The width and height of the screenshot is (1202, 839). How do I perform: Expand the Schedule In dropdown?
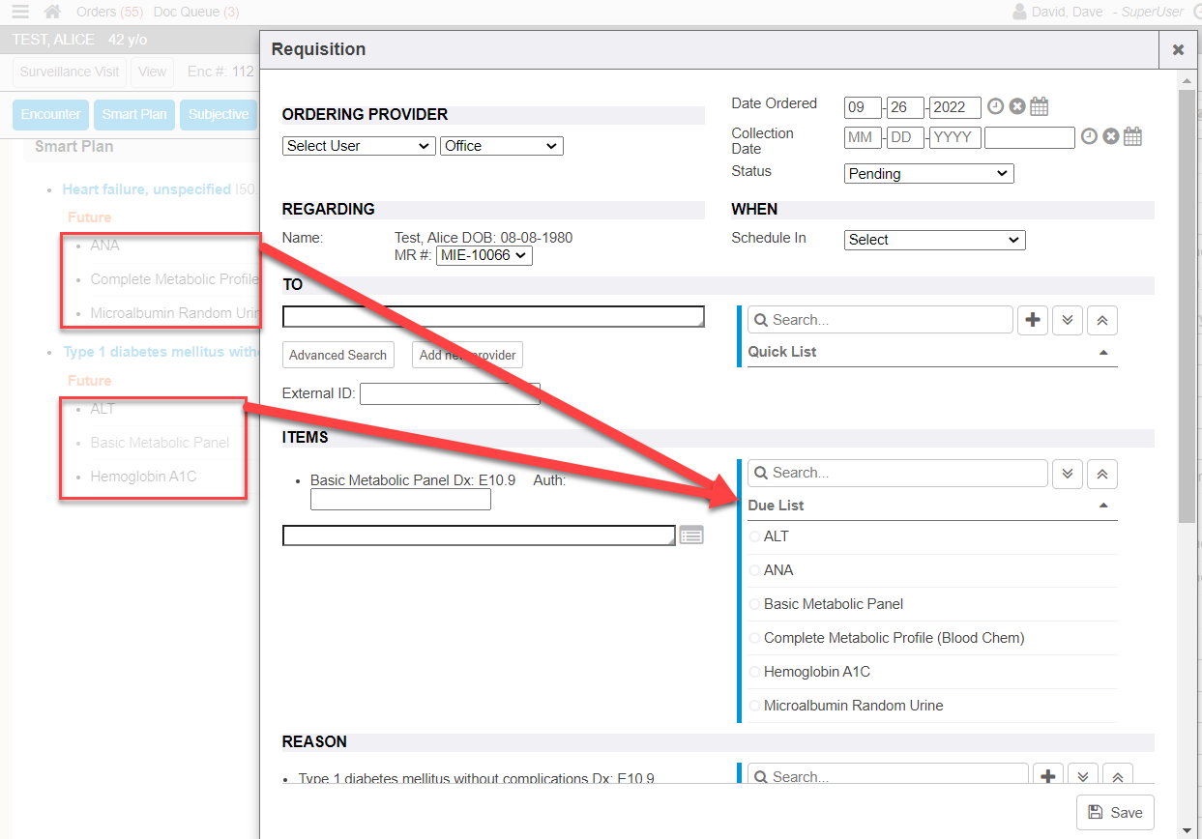(x=934, y=240)
